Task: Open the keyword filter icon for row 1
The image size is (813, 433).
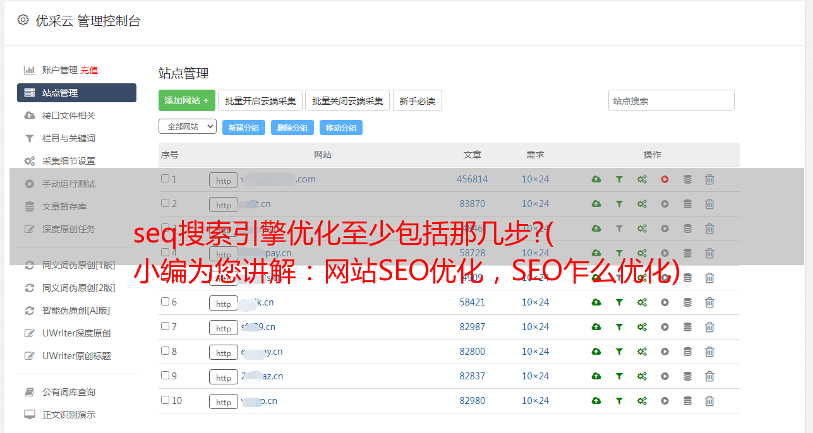Action: coord(619,179)
